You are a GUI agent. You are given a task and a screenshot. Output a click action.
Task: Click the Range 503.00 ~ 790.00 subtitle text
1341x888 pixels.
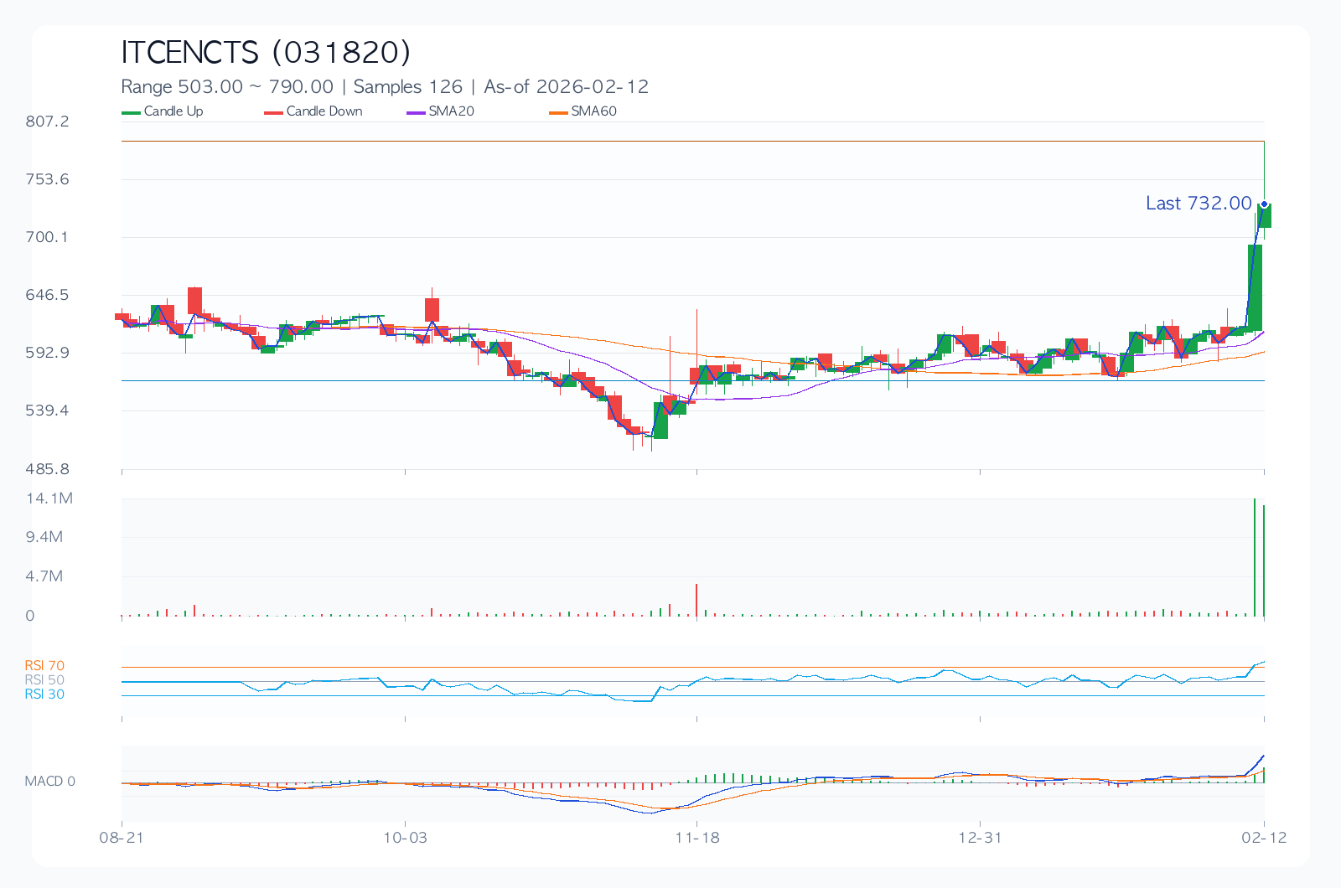[x=227, y=87]
